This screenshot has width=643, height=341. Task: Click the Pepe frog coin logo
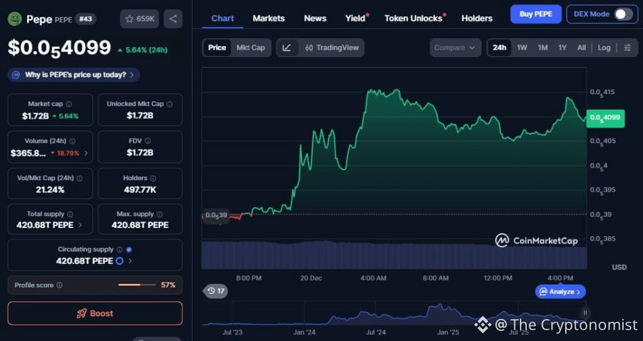tap(15, 19)
